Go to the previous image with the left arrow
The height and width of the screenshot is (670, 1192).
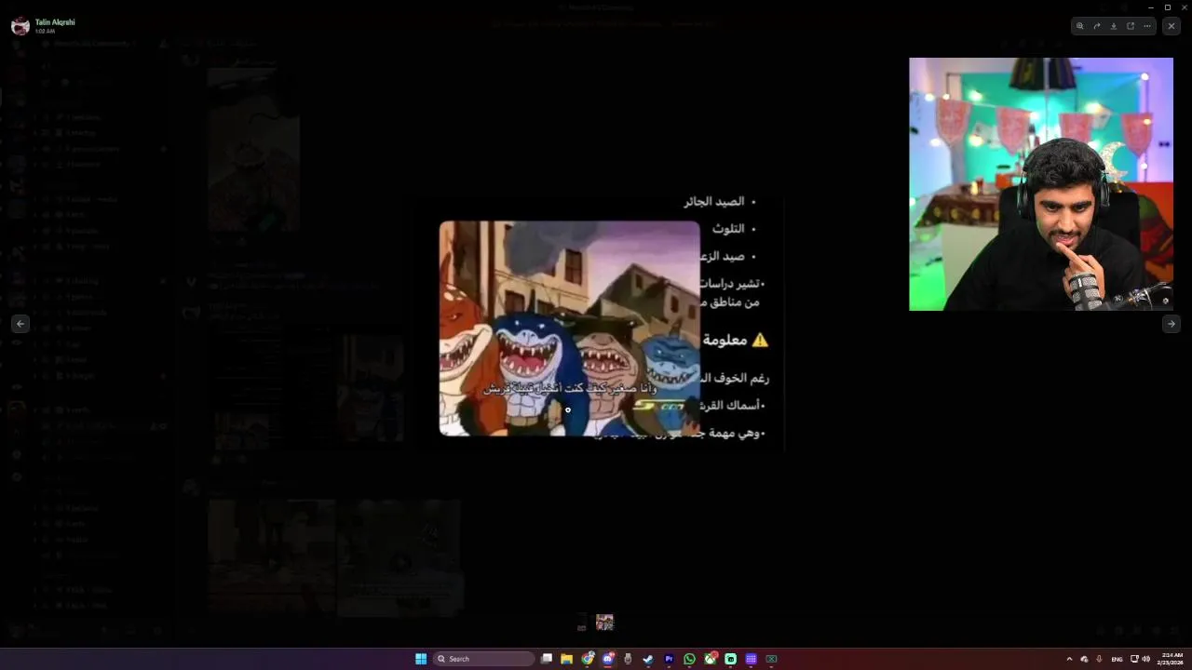point(20,324)
